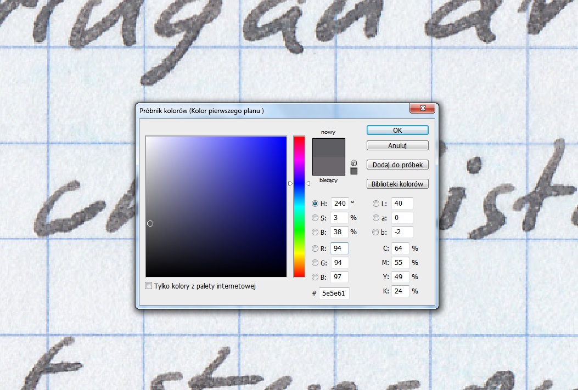
Task: Select the S saturation radio button
Action: click(315, 218)
